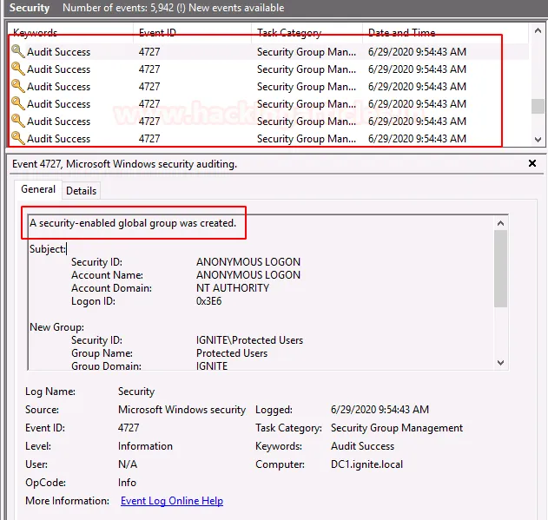548x520 pixels.
Task: Sort events by the Keywords column header
Action: click(35, 33)
